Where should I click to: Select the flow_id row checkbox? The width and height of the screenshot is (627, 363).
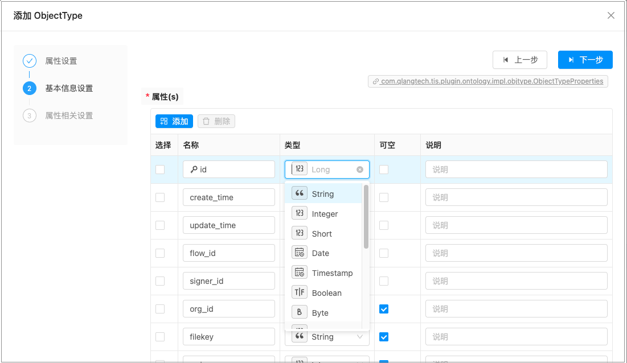[x=160, y=253]
